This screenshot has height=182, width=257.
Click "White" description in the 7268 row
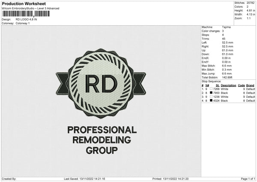(224, 89)
